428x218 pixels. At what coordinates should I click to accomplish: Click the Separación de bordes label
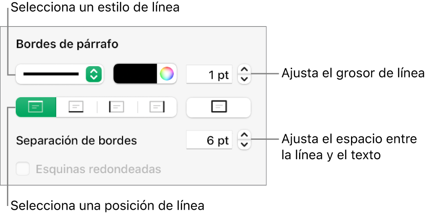77,140
